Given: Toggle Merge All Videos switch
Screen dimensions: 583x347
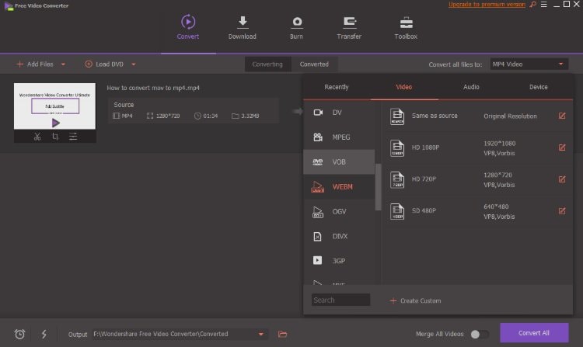Looking at the screenshot, I should [480, 334].
